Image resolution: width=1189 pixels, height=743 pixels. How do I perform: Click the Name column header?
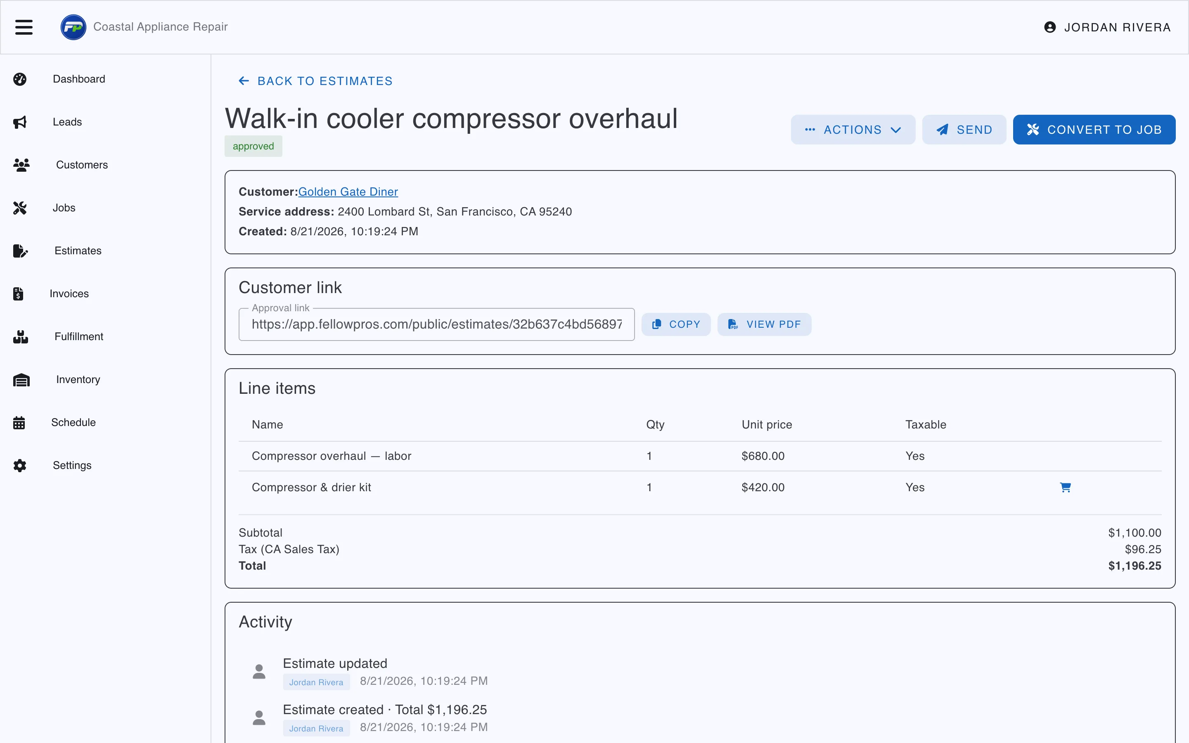pyautogui.click(x=267, y=425)
